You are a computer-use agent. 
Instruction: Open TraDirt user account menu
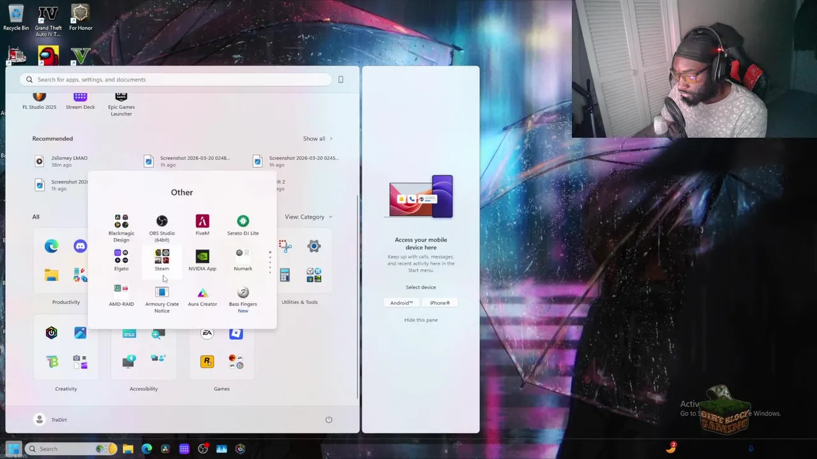51,419
